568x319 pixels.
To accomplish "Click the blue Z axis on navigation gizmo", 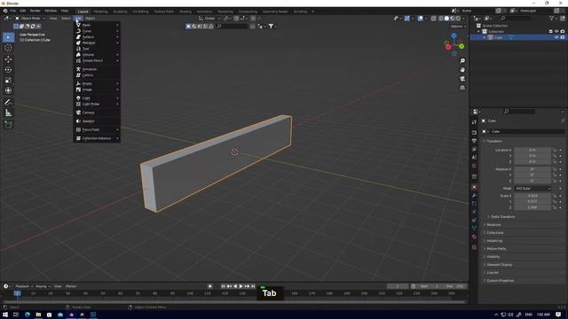I will [x=454, y=35].
